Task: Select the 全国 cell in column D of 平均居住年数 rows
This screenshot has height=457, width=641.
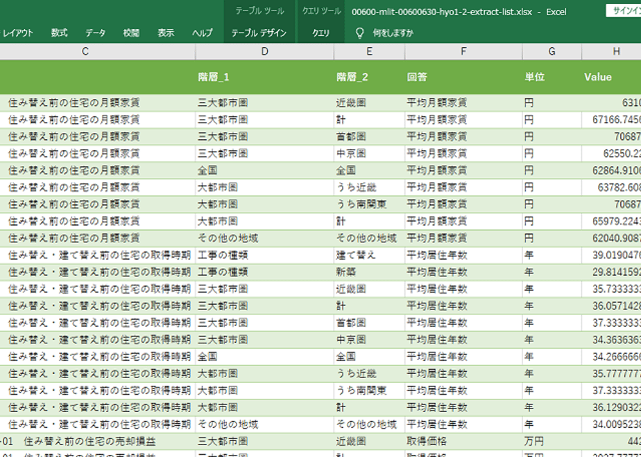Action: (x=264, y=357)
